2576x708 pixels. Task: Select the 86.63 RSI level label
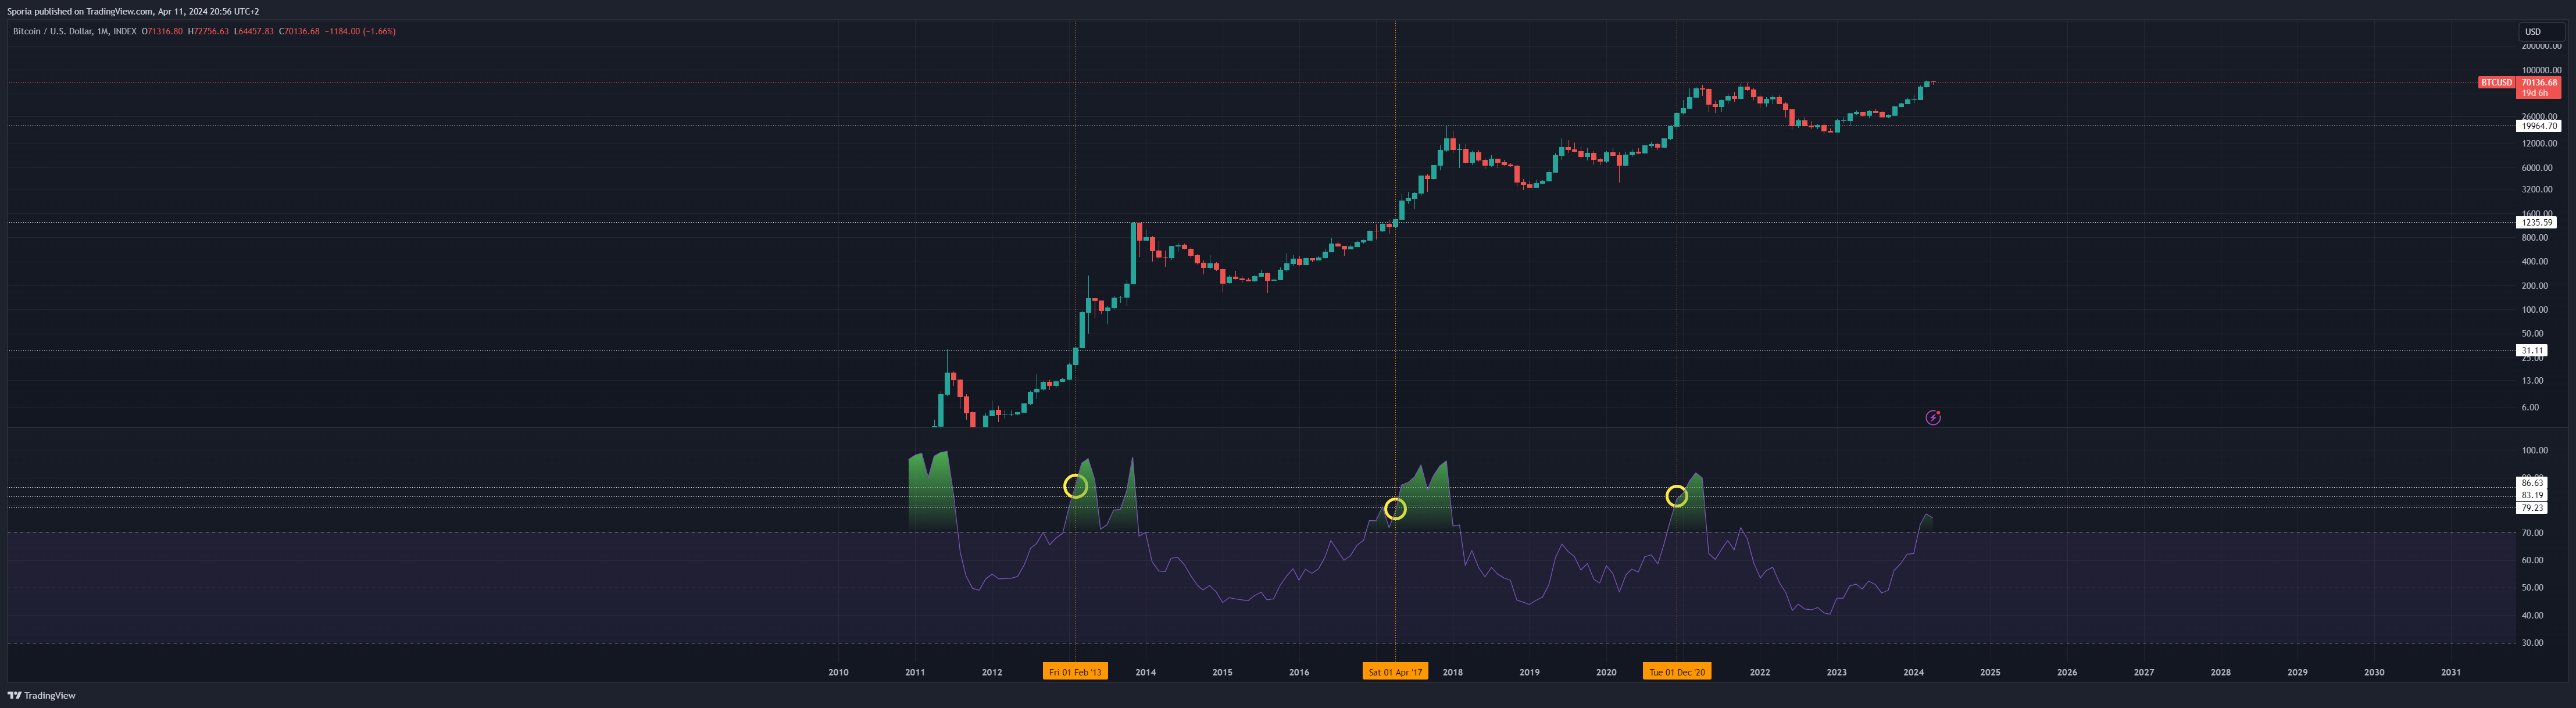2532,483
